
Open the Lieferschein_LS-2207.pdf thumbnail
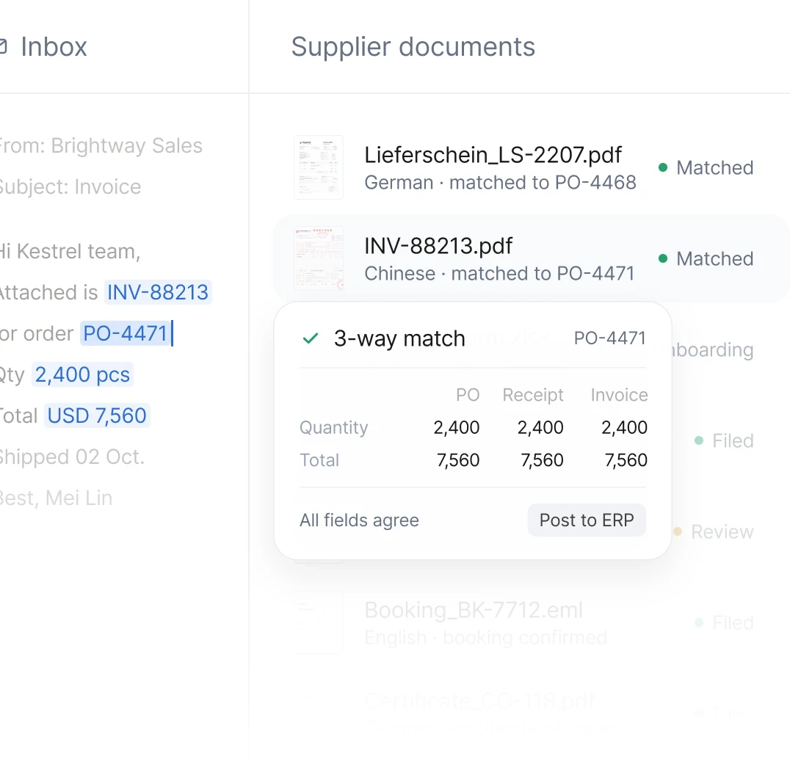click(x=319, y=167)
